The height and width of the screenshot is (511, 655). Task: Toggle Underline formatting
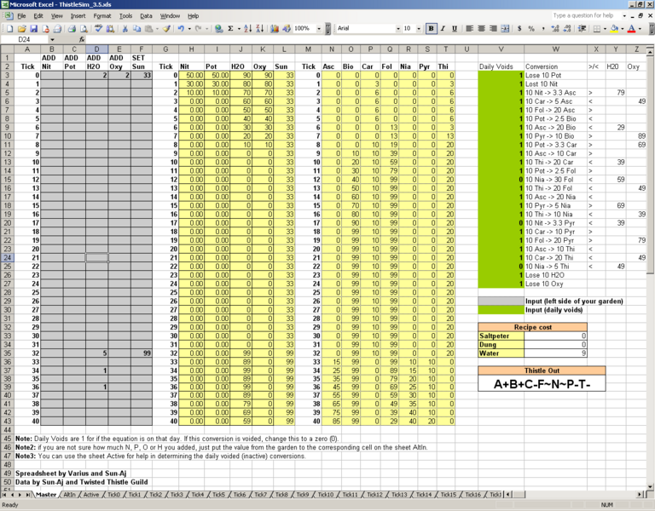[x=455, y=28]
